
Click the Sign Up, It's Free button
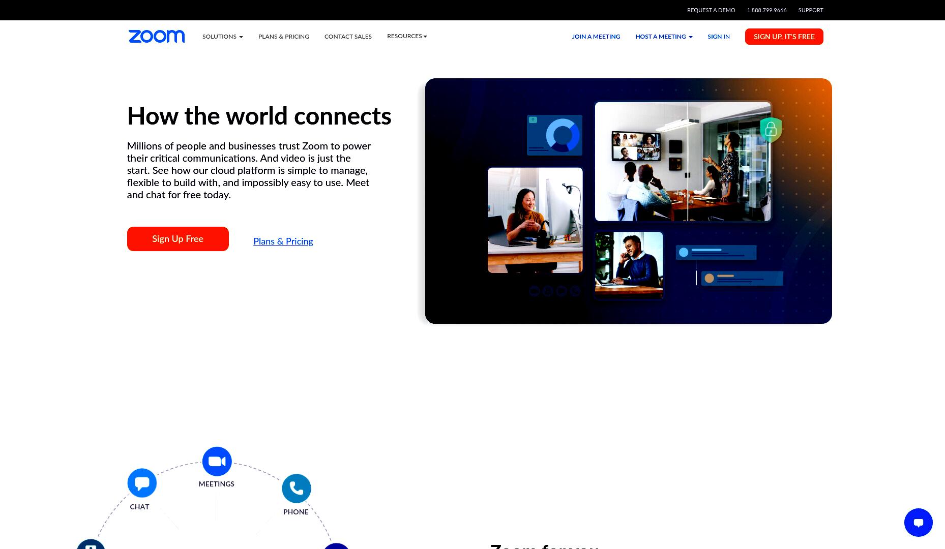pyautogui.click(x=784, y=37)
